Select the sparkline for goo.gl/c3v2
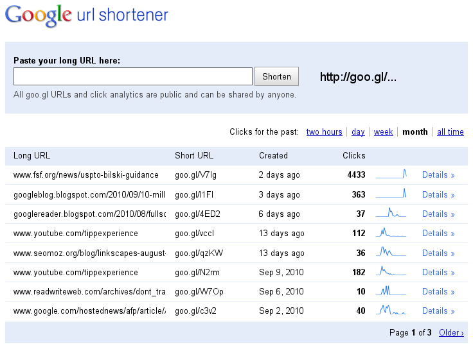 coord(391,311)
